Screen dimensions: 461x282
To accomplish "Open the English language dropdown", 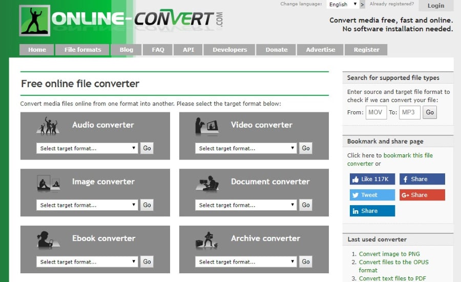I will point(343,4).
